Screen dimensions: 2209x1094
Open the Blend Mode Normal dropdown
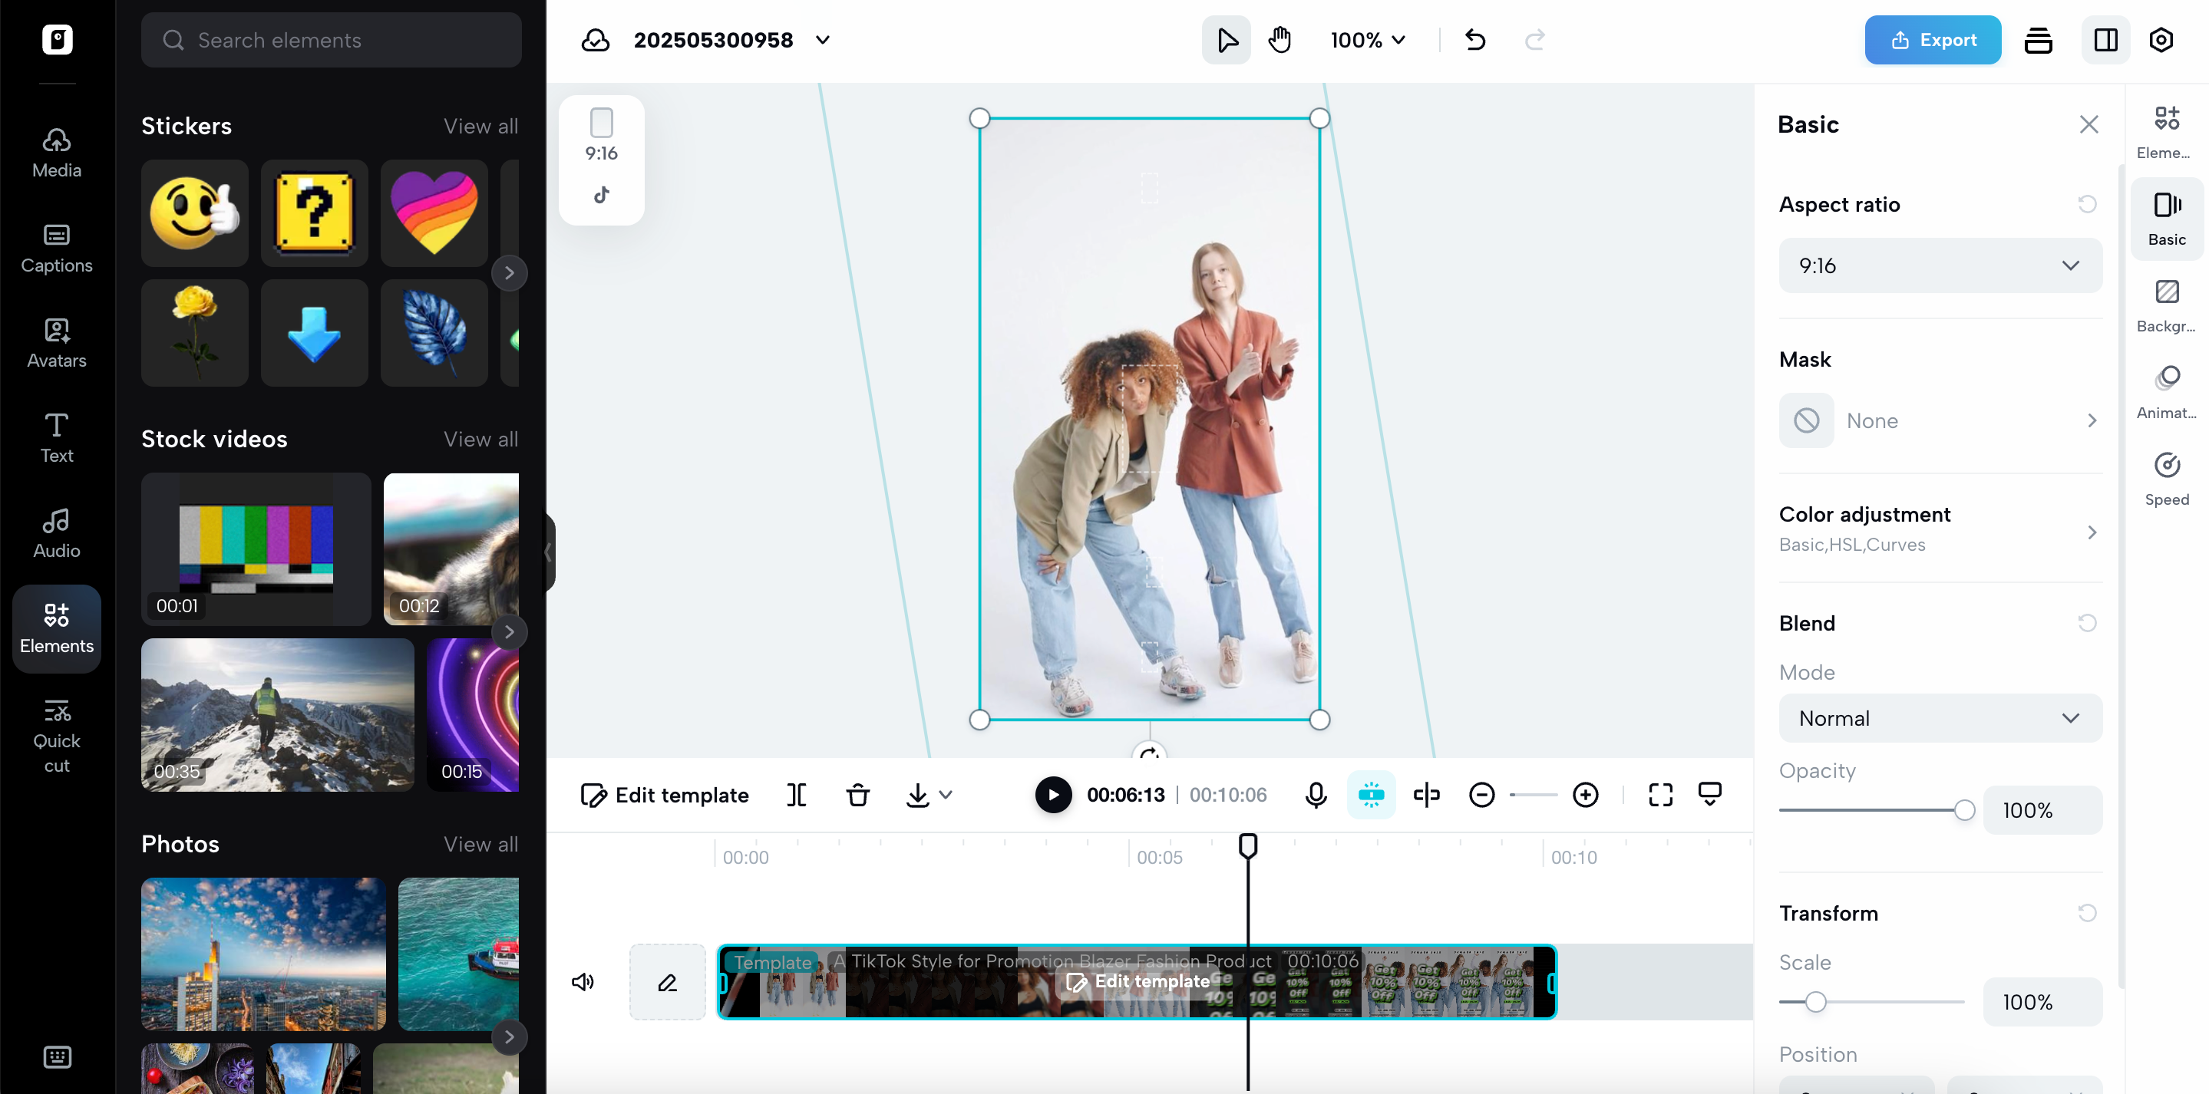[1940, 719]
